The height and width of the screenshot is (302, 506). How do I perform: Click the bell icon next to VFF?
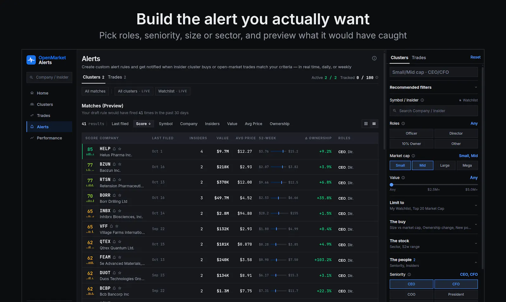point(111,226)
